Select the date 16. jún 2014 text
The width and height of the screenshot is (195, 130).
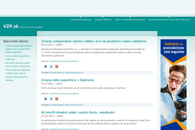pos(47,116)
